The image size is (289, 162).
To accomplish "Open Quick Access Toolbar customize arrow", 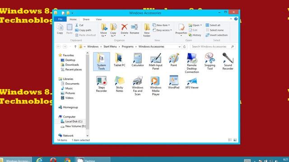I will [x=72, y=13].
